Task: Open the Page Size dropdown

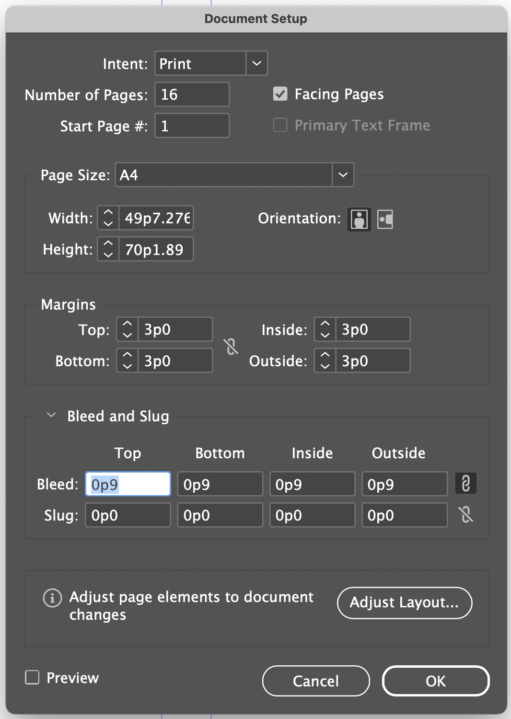Action: click(x=343, y=175)
